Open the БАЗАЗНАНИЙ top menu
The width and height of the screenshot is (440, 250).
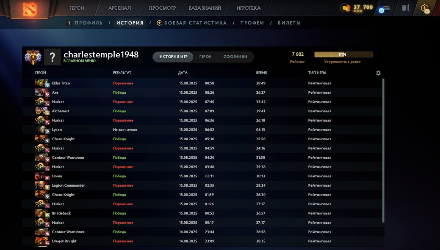(x=205, y=8)
